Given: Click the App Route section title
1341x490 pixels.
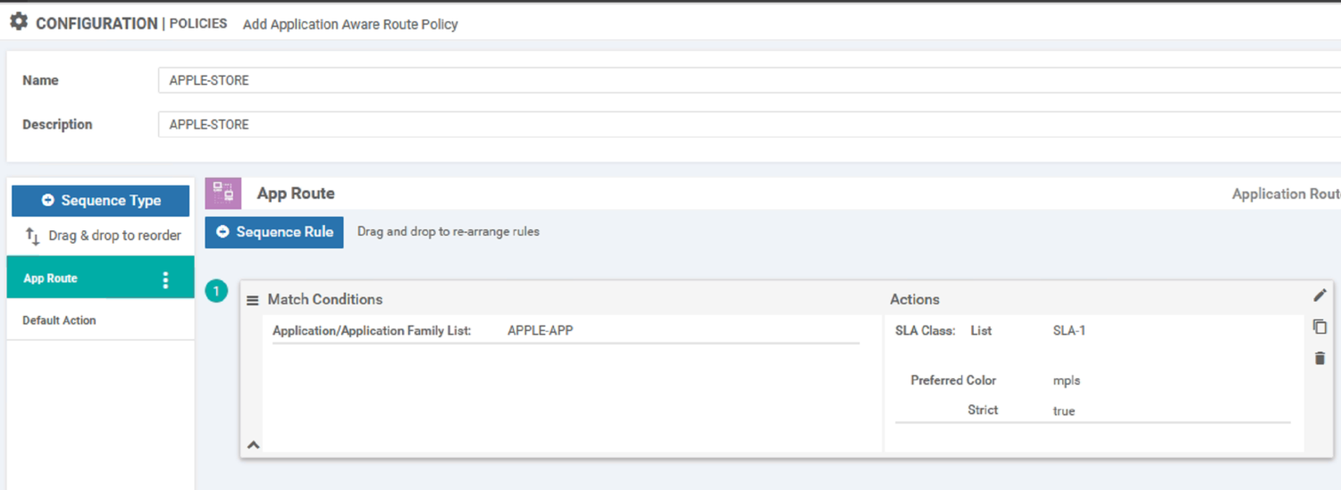Looking at the screenshot, I should (296, 194).
